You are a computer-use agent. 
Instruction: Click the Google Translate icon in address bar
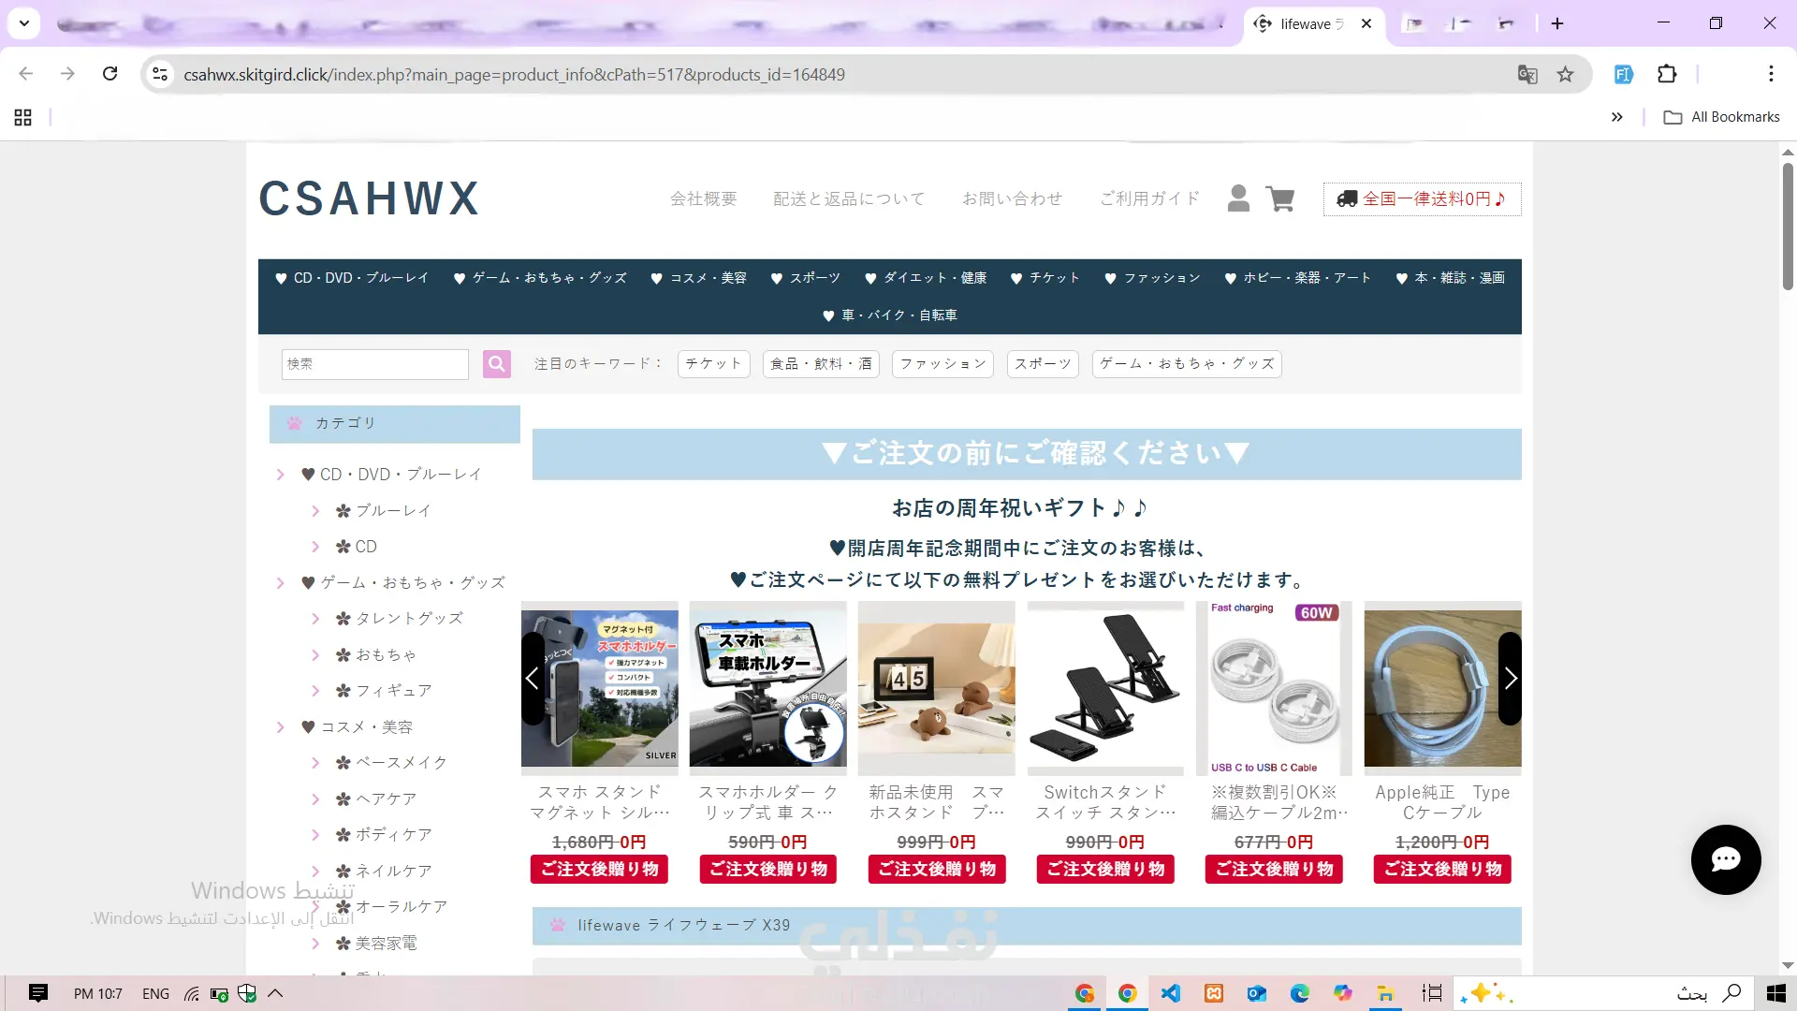[1527, 74]
